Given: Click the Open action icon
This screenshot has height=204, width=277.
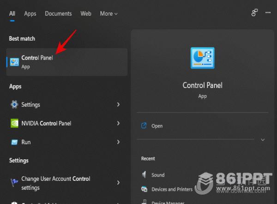Looking at the screenshot, I should pyautogui.click(x=144, y=126).
